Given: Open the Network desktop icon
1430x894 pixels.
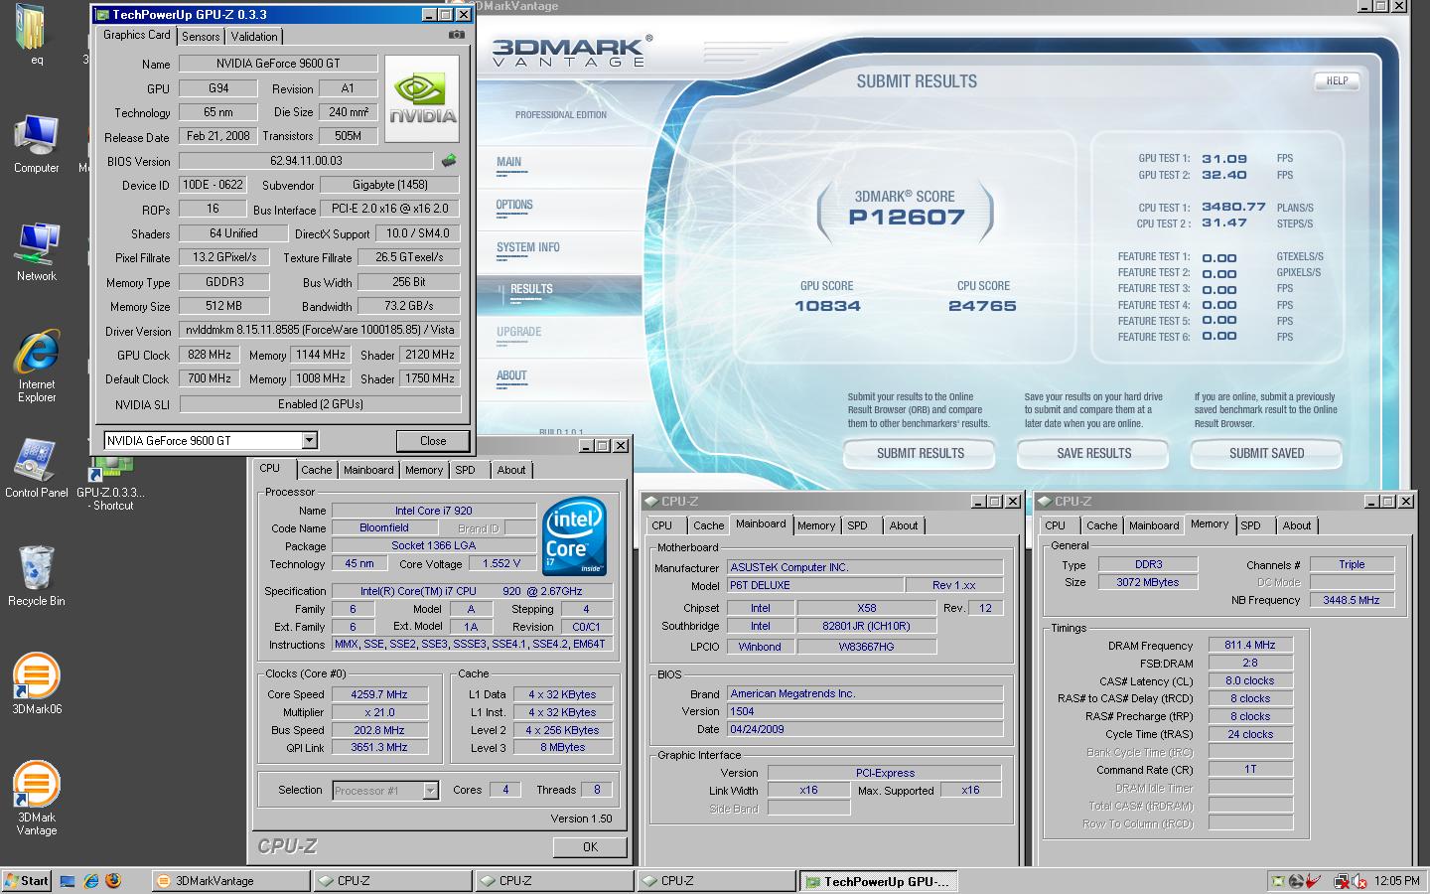Looking at the screenshot, I should (x=37, y=252).
